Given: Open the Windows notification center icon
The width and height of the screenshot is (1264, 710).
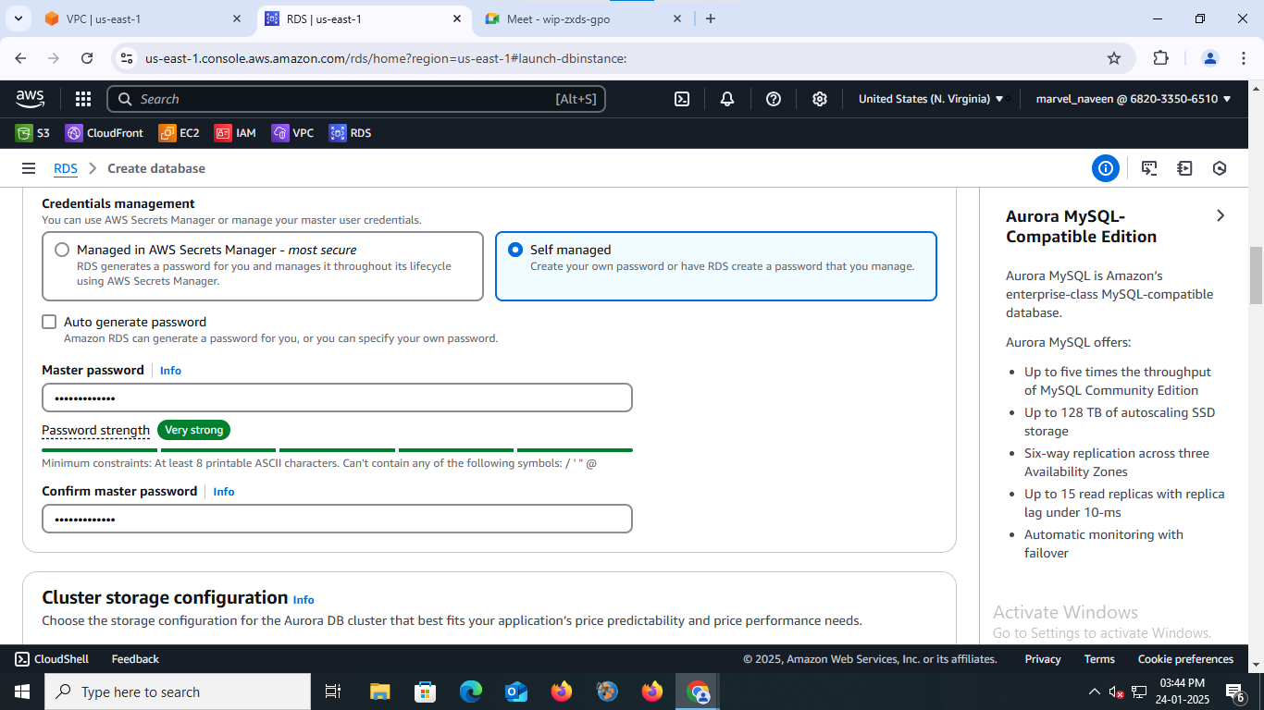Looking at the screenshot, I should [x=1235, y=692].
